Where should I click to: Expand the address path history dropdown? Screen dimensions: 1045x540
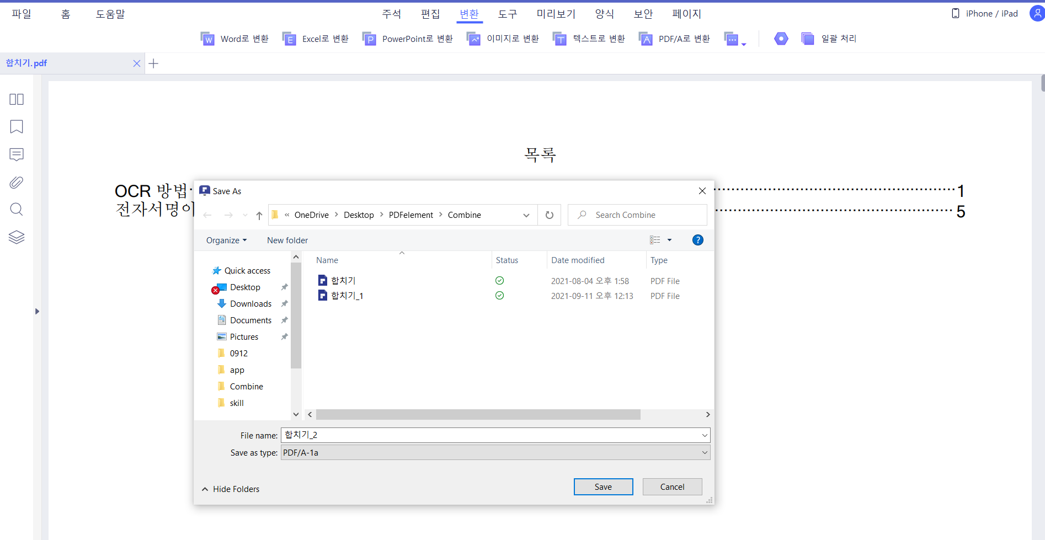526,215
